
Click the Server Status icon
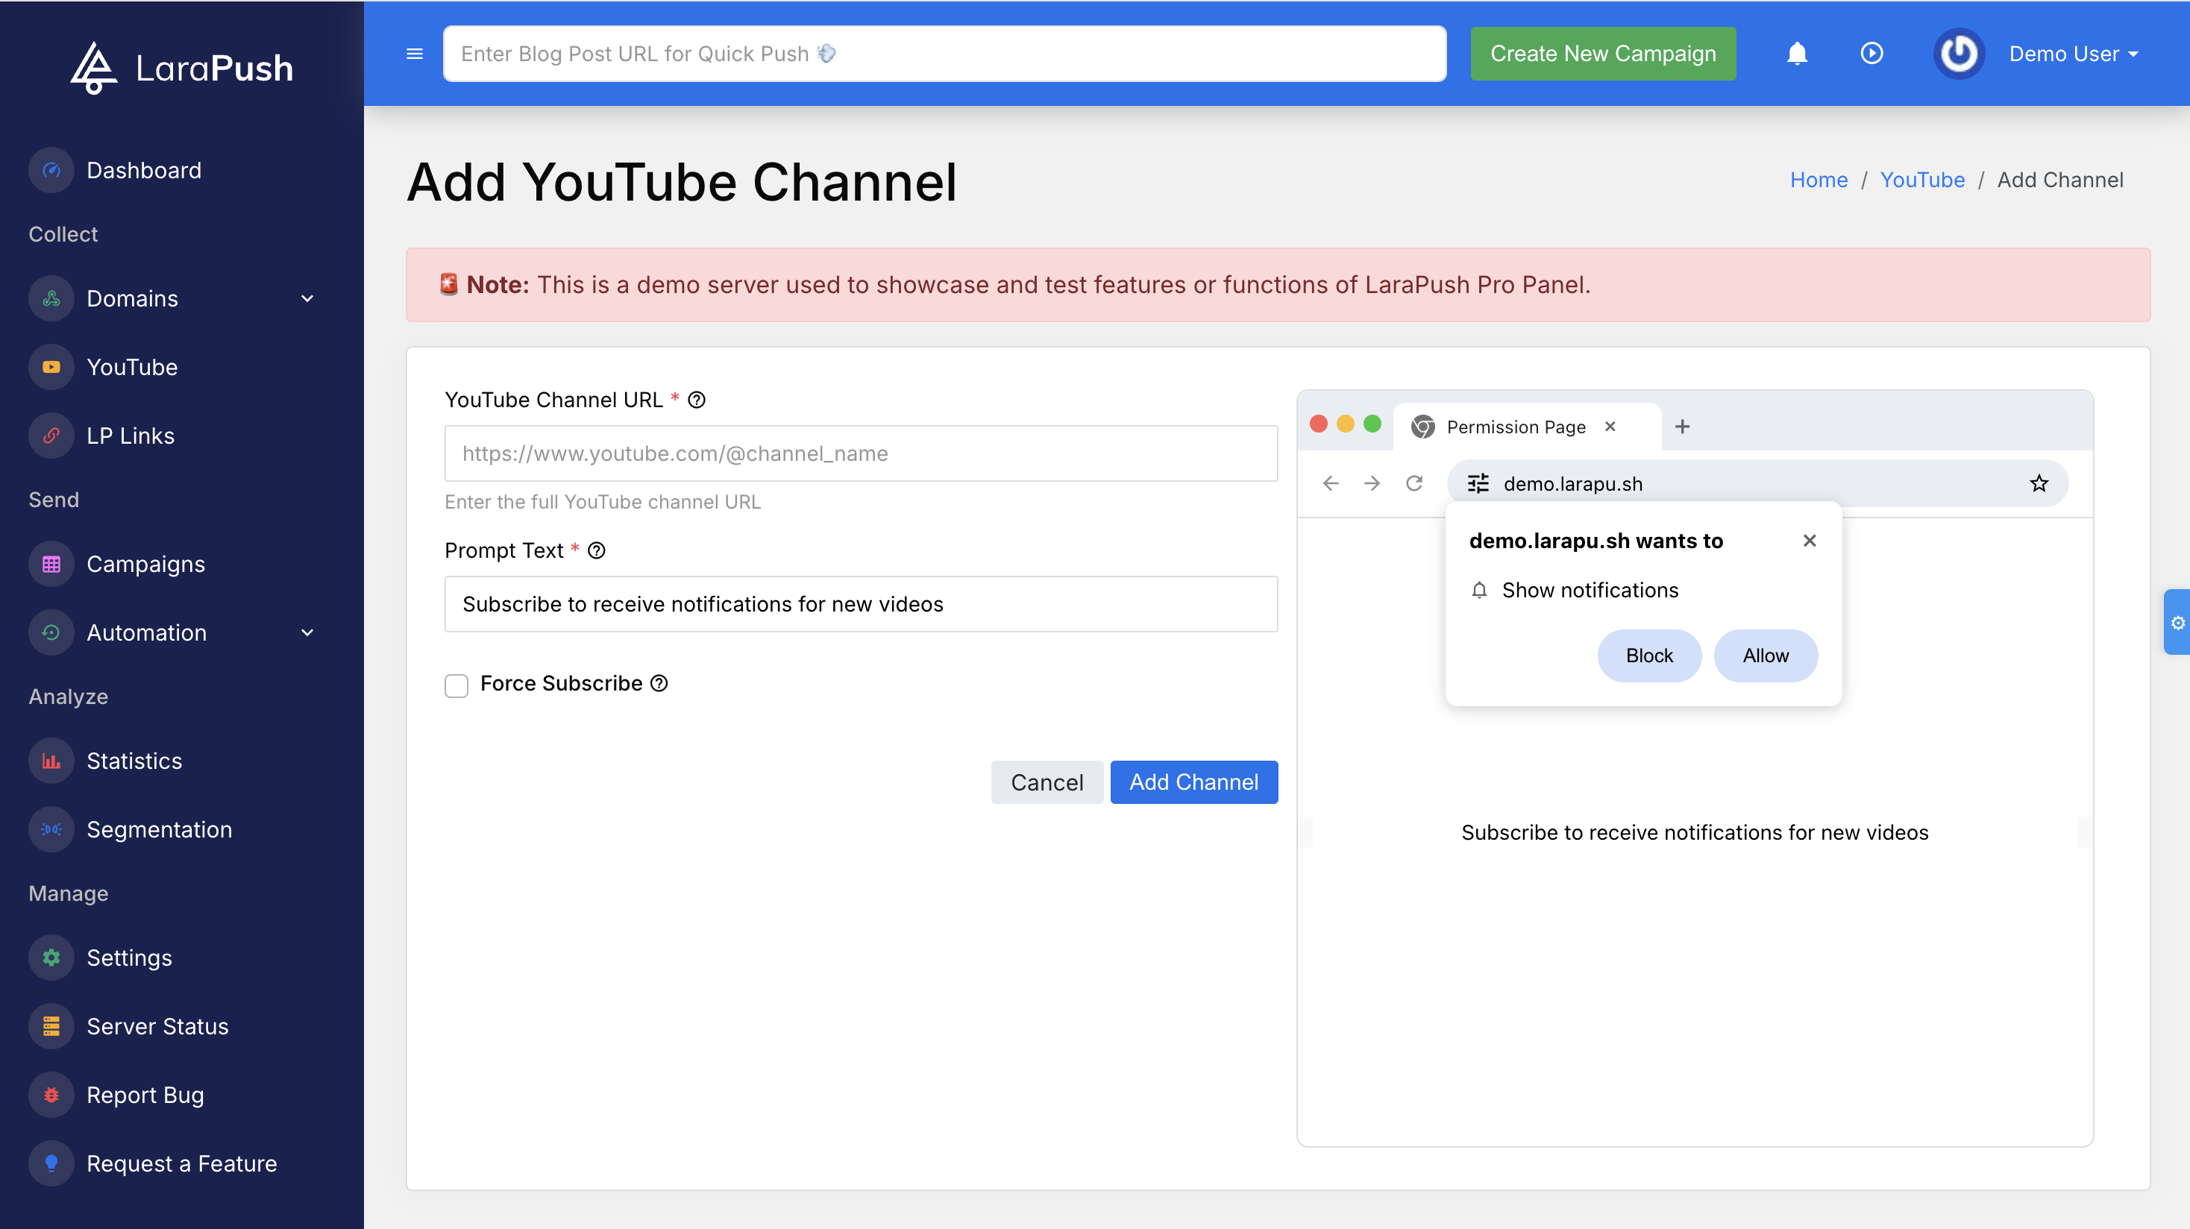coord(51,1027)
